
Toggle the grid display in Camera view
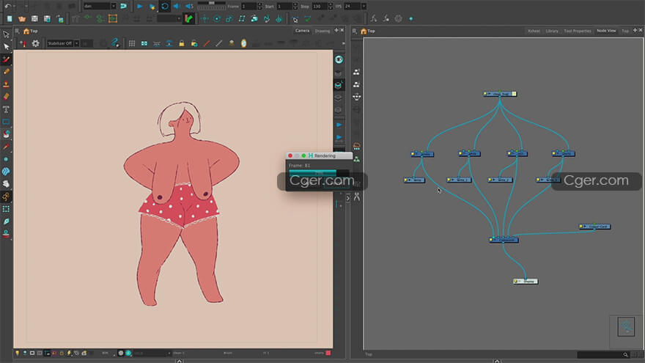(x=132, y=43)
